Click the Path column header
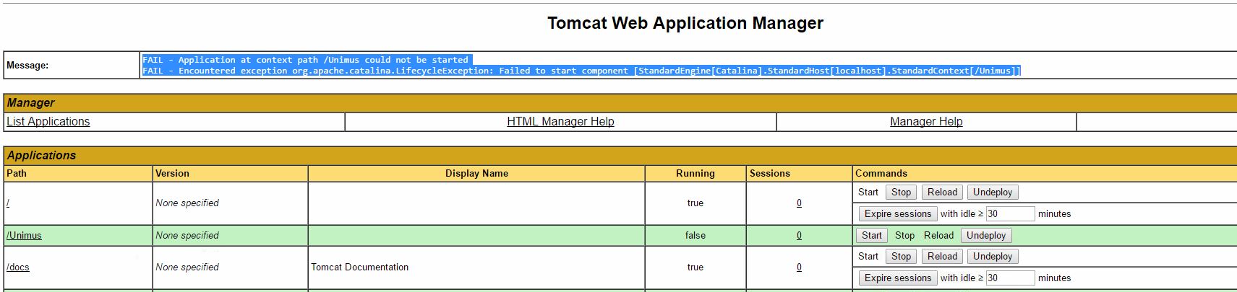Viewport: 1237px width, 292px height. tap(78, 173)
